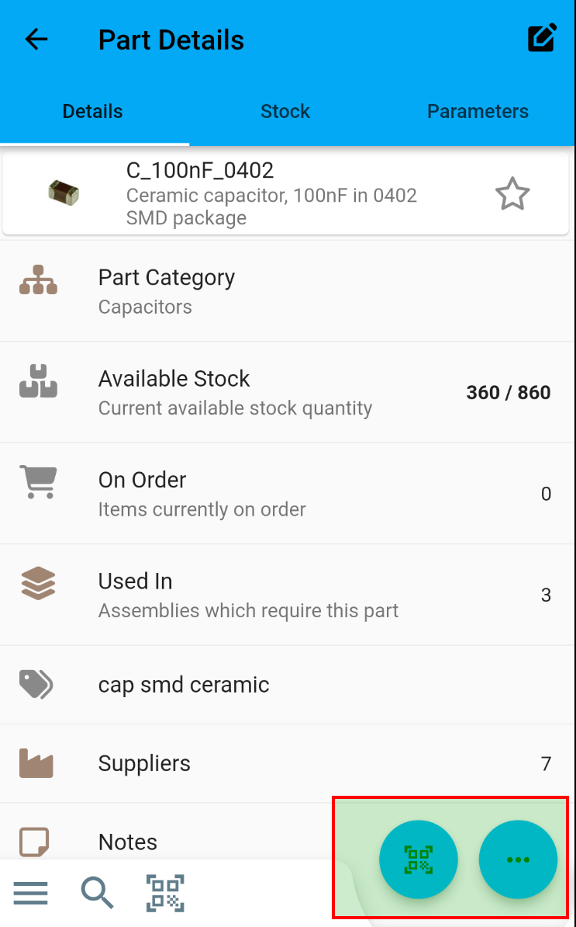This screenshot has height=927, width=576.
Task: Open the Used In assemblies row
Action: [x=287, y=595]
